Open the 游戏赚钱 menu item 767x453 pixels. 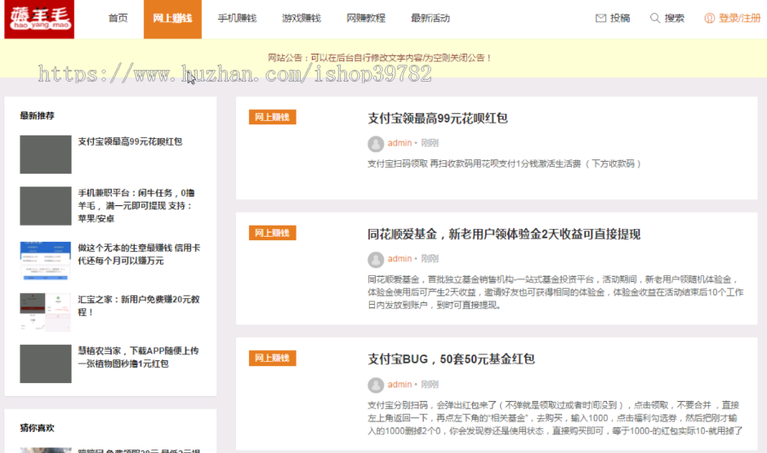(301, 19)
